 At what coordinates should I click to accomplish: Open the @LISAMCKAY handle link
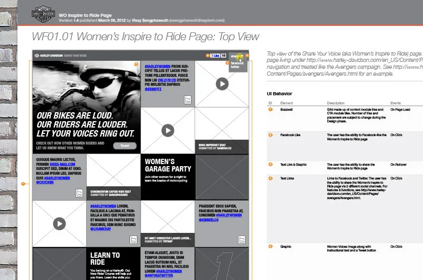[x=100, y=229]
